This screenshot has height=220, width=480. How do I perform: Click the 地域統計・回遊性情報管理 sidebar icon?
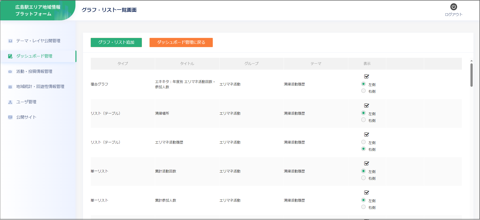10,87
